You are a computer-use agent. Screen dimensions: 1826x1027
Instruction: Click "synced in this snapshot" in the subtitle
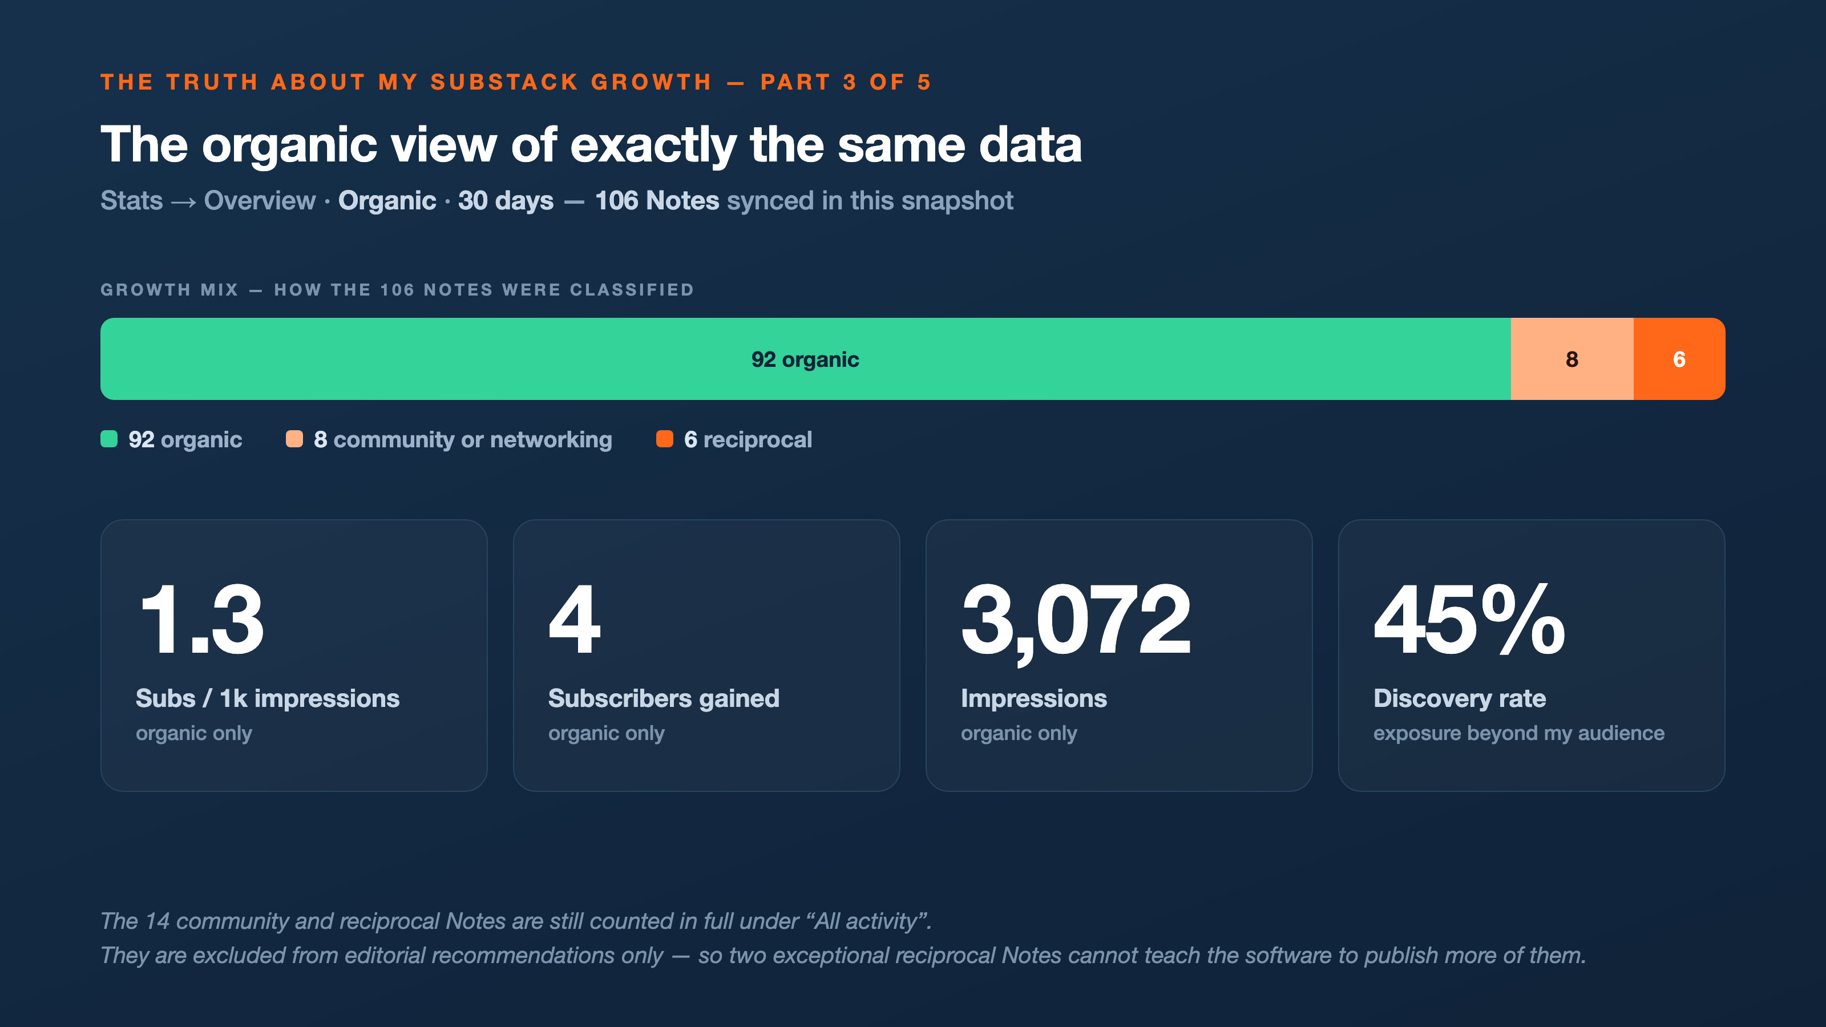click(x=870, y=201)
